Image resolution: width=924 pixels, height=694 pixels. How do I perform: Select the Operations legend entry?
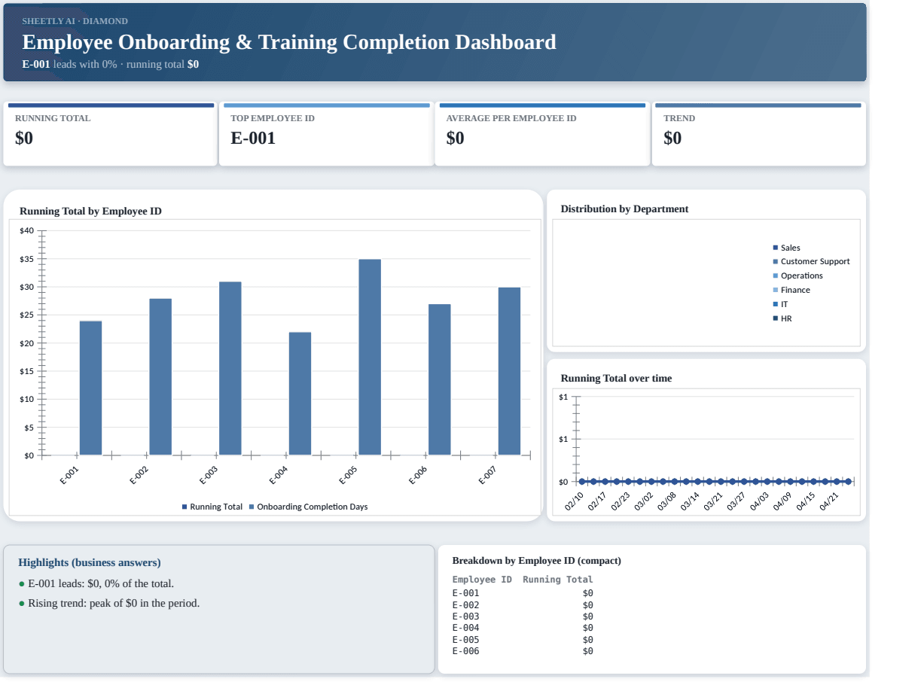[797, 275]
